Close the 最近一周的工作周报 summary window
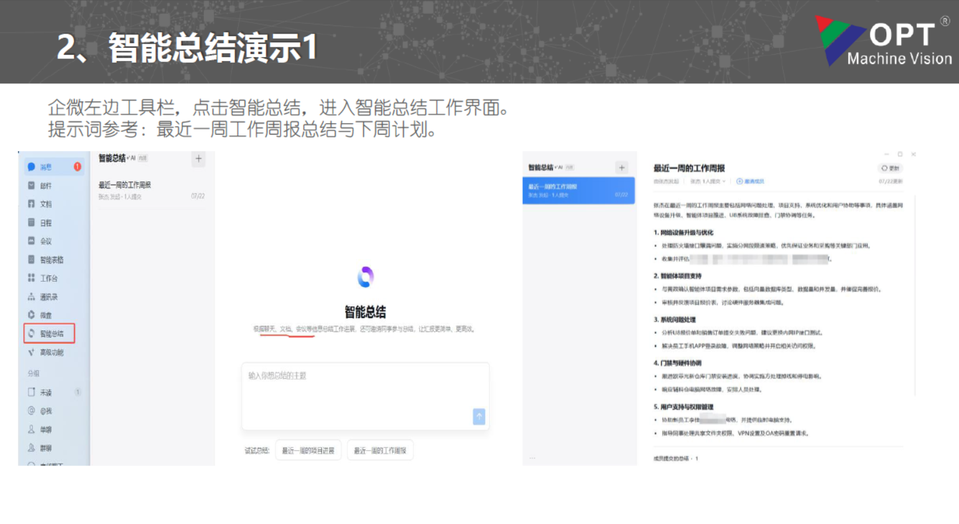Image resolution: width=959 pixels, height=524 pixels. tap(914, 154)
